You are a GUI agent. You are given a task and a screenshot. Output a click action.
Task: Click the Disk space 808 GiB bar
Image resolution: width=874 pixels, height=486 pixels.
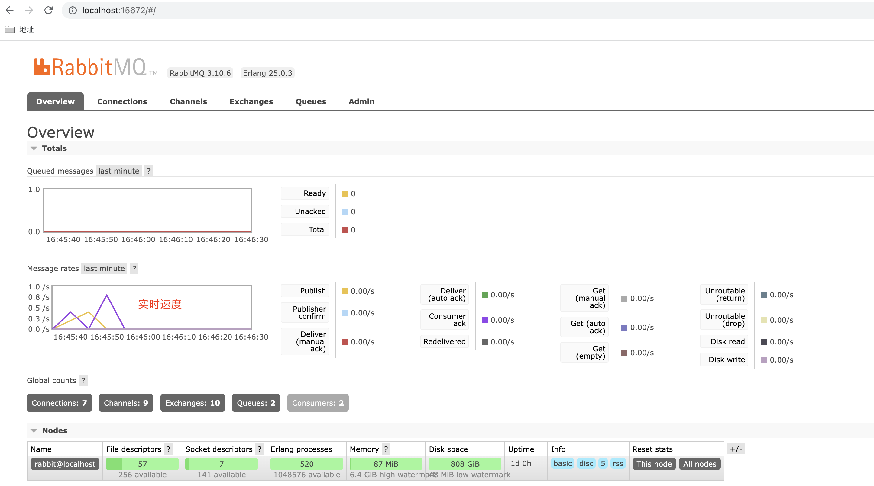click(465, 464)
